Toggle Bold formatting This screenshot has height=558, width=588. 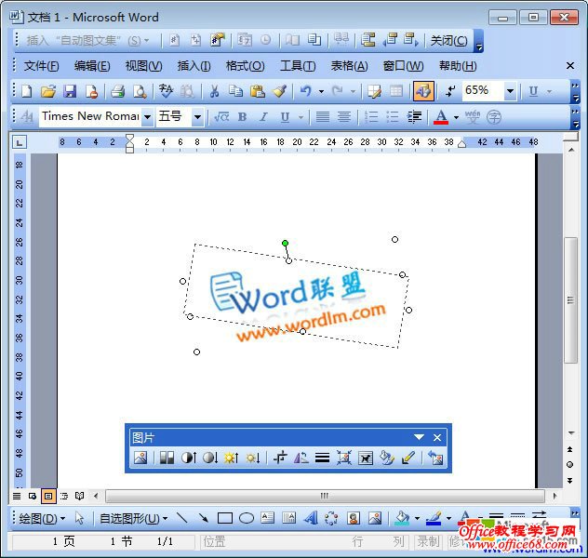[x=242, y=117]
